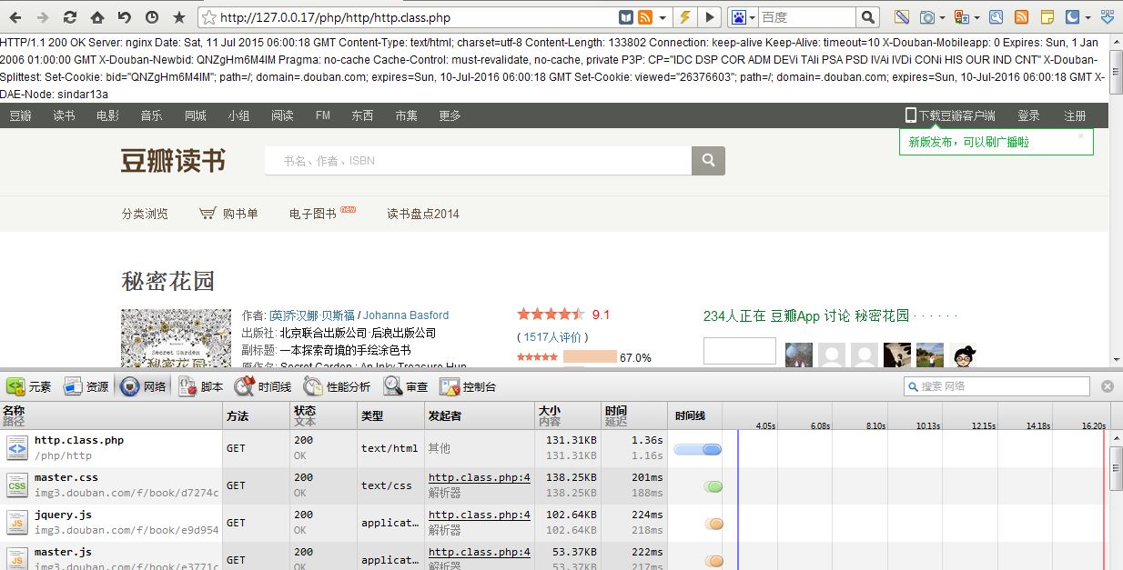Click the download manager arrow icon

click(x=1108, y=17)
